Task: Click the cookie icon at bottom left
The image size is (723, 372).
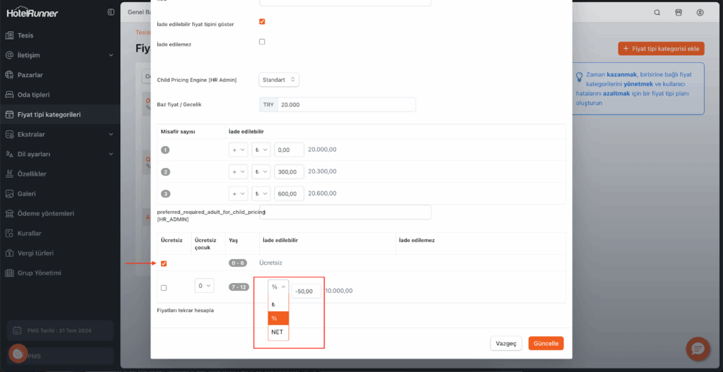Action: coord(18,353)
